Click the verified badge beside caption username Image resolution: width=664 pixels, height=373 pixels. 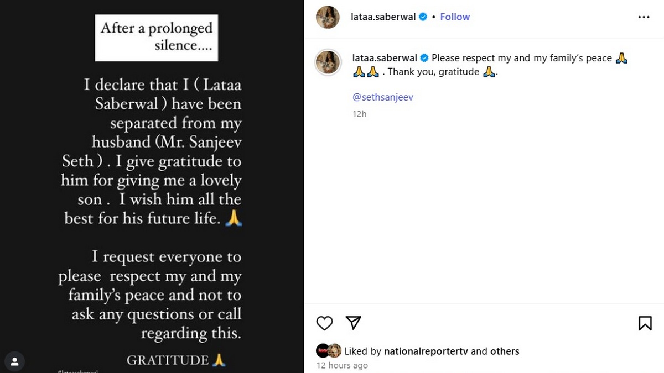point(424,58)
